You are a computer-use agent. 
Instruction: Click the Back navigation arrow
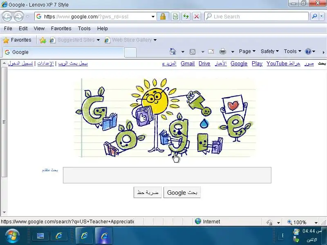click(x=7, y=16)
